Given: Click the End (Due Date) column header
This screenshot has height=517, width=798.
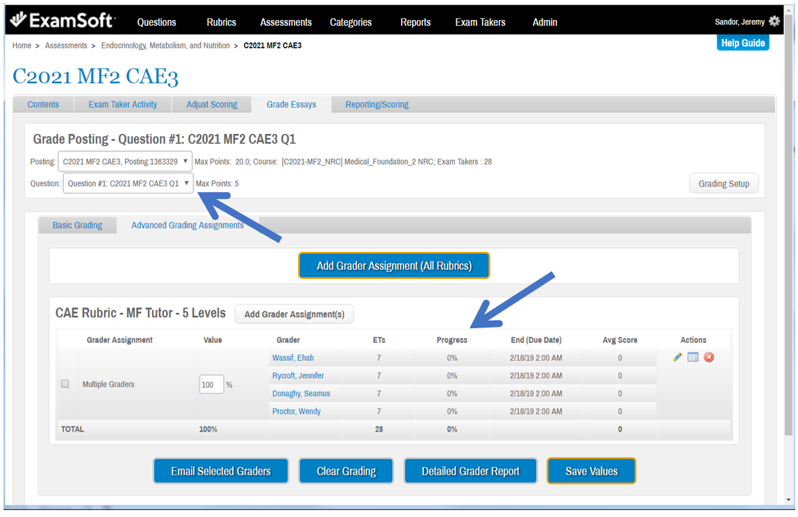Looking at the screenshot, I should tap(536, 340).
